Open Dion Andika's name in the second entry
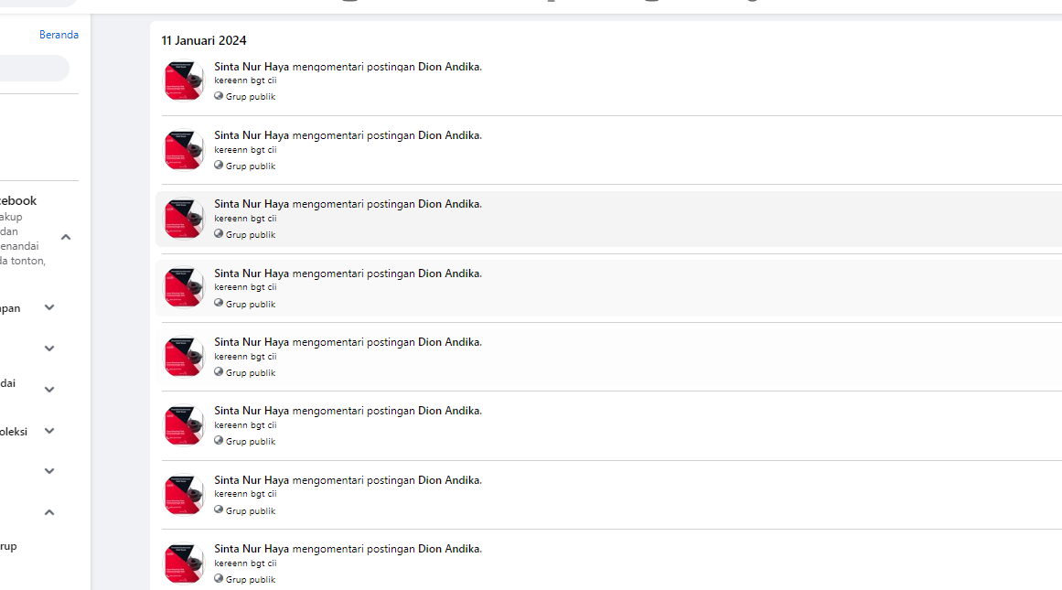Image resolution: width=1062 pixels, height=590 pixels. [448, 135]
